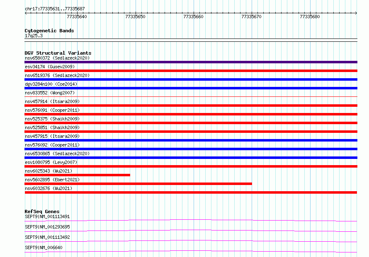Screen dimensions: 369x257
Task: Select the red nsv525375 variant bar
Action: (191, 123)
